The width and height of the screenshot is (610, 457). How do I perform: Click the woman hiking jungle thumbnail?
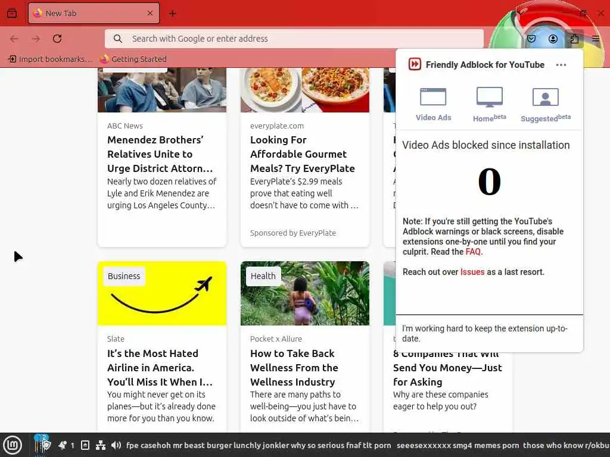tap(304, 293)
